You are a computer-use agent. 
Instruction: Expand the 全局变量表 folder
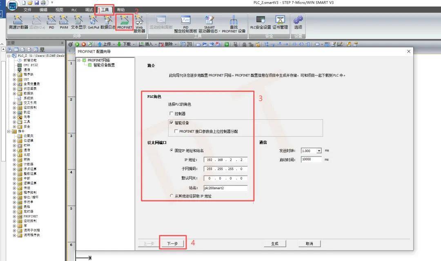click(14, 84)
